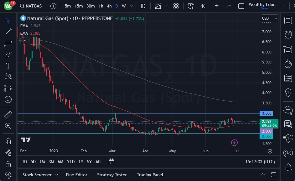
Task: Switch to the 1h timeframe
Action: 101,6
